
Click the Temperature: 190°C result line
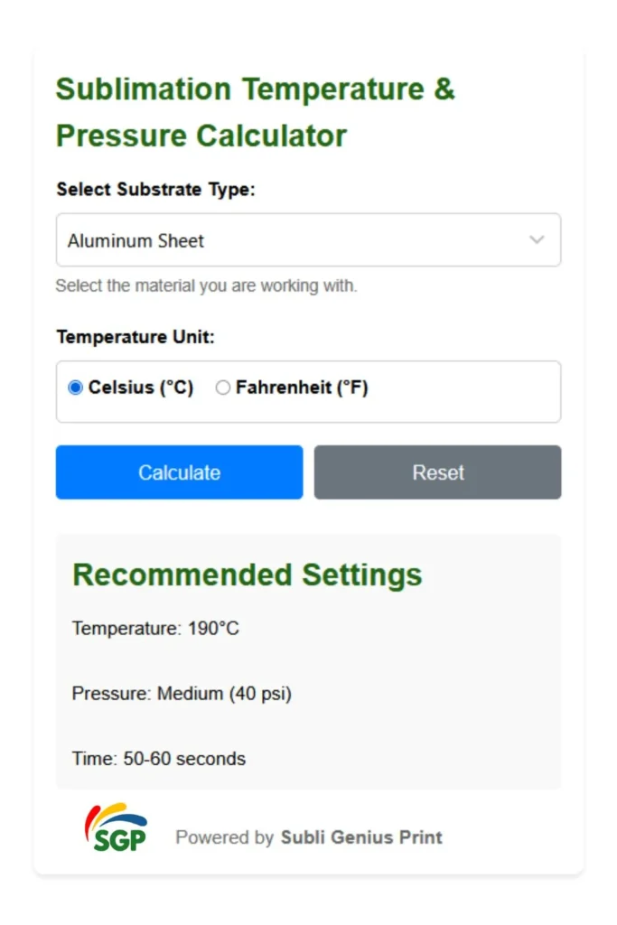coord(155,629)
